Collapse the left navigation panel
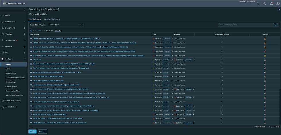 (24, 9)
